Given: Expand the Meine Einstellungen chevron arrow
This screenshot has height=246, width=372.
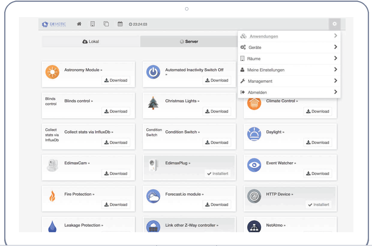Looking at the screenshot, I should pyautogui.click(x=335, y=69).
